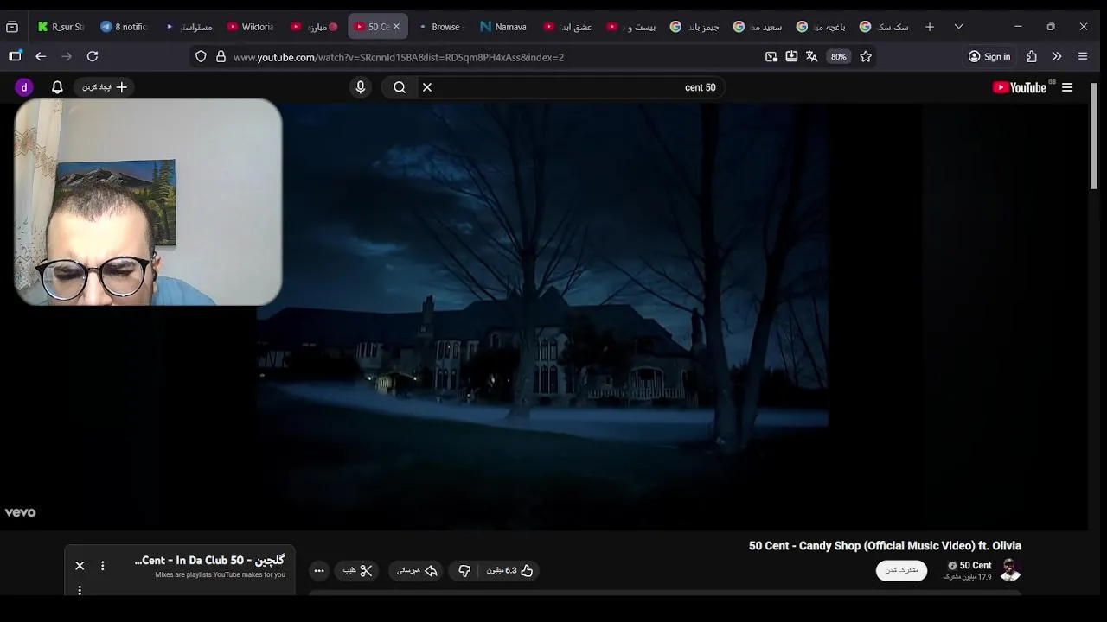Viewport: 1107px width, 622px height.
Task: Switch to the tab left of Wiktoria
Action: (x=187, y=27)
